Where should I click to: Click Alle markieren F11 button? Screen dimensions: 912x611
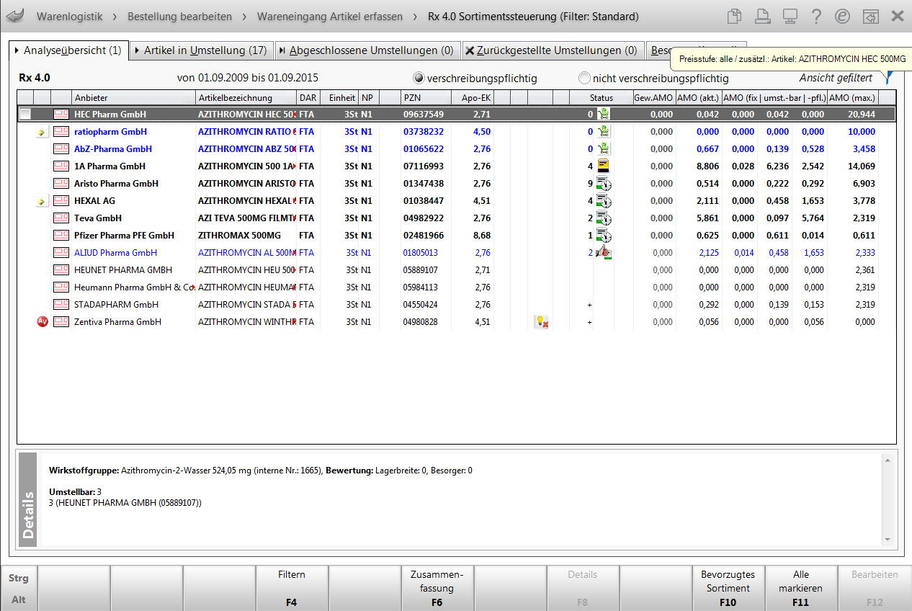click(801, 588)
